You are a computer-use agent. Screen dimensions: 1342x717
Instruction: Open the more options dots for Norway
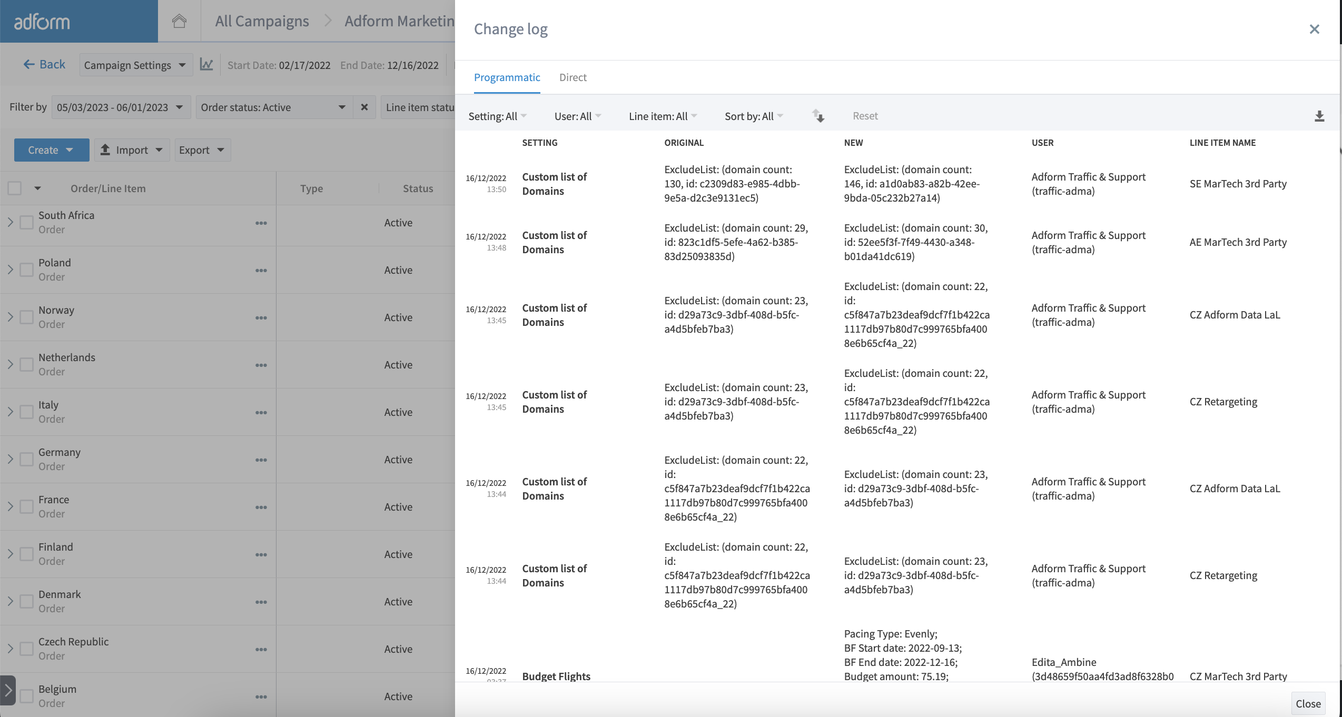[261, 317]
